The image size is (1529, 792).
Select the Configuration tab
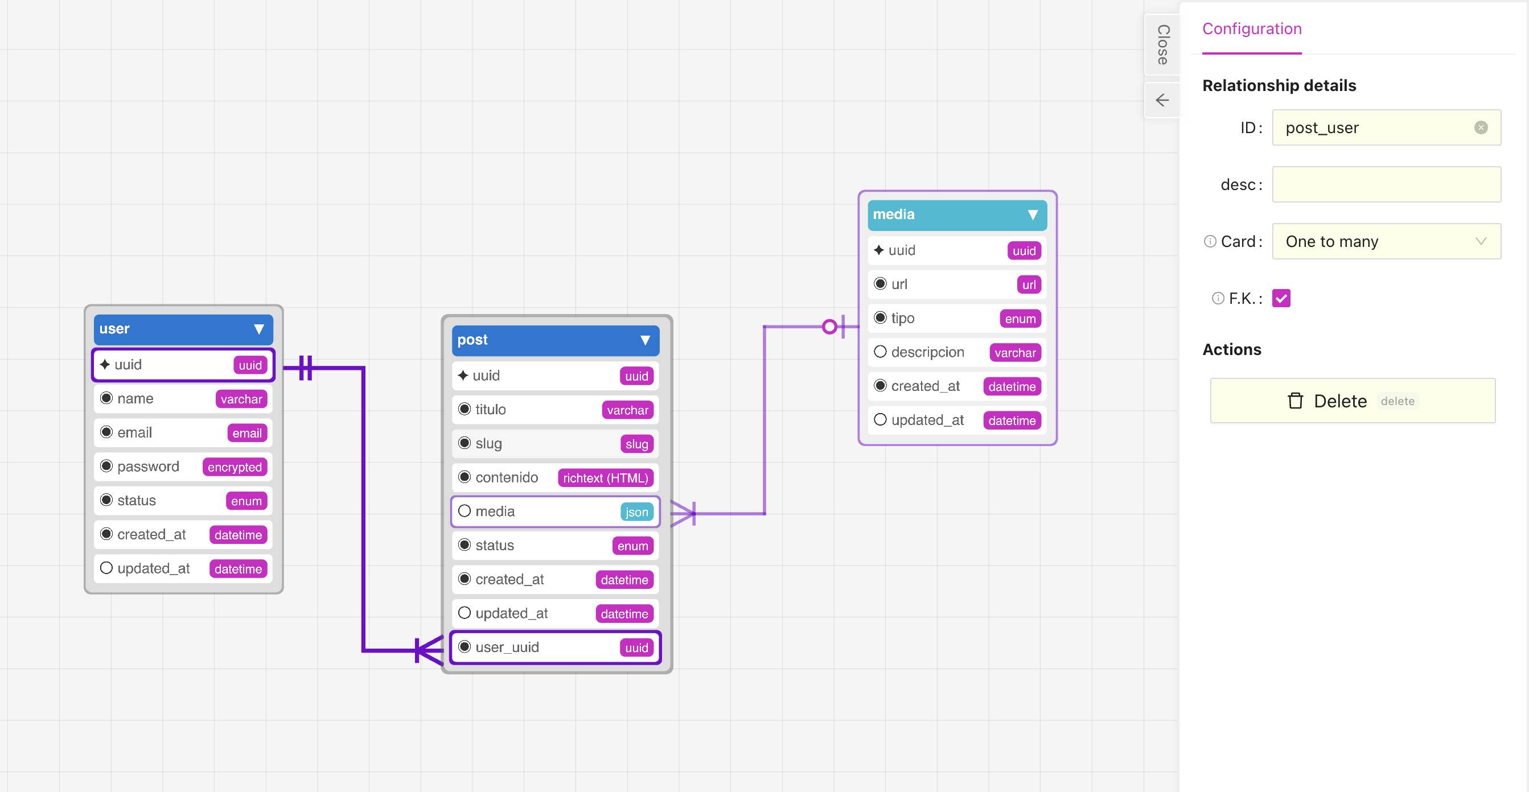(x=1251, y=28)
